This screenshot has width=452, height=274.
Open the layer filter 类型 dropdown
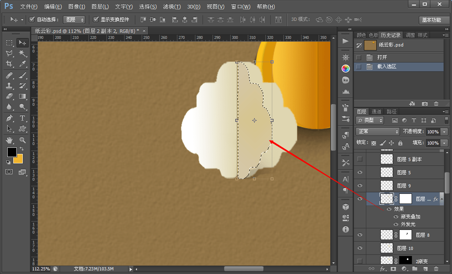pos(370,120)
